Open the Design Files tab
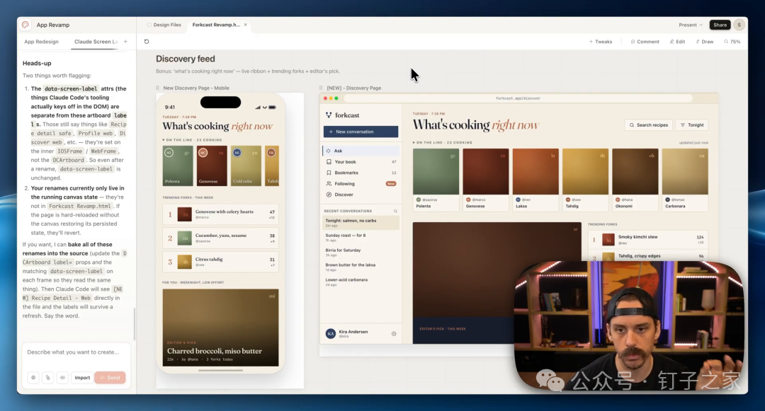The width and height of the screenshot is (765, 411). (x=164, y=24)
